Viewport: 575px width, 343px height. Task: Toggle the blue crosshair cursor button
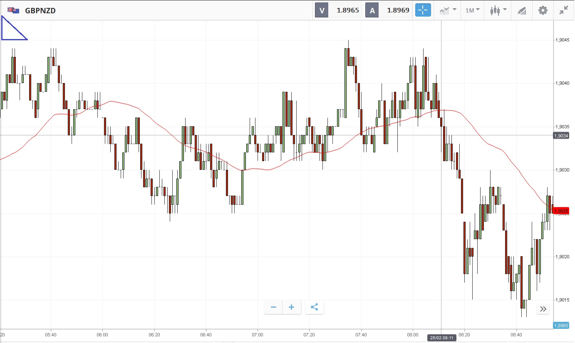tap(423, 10)
